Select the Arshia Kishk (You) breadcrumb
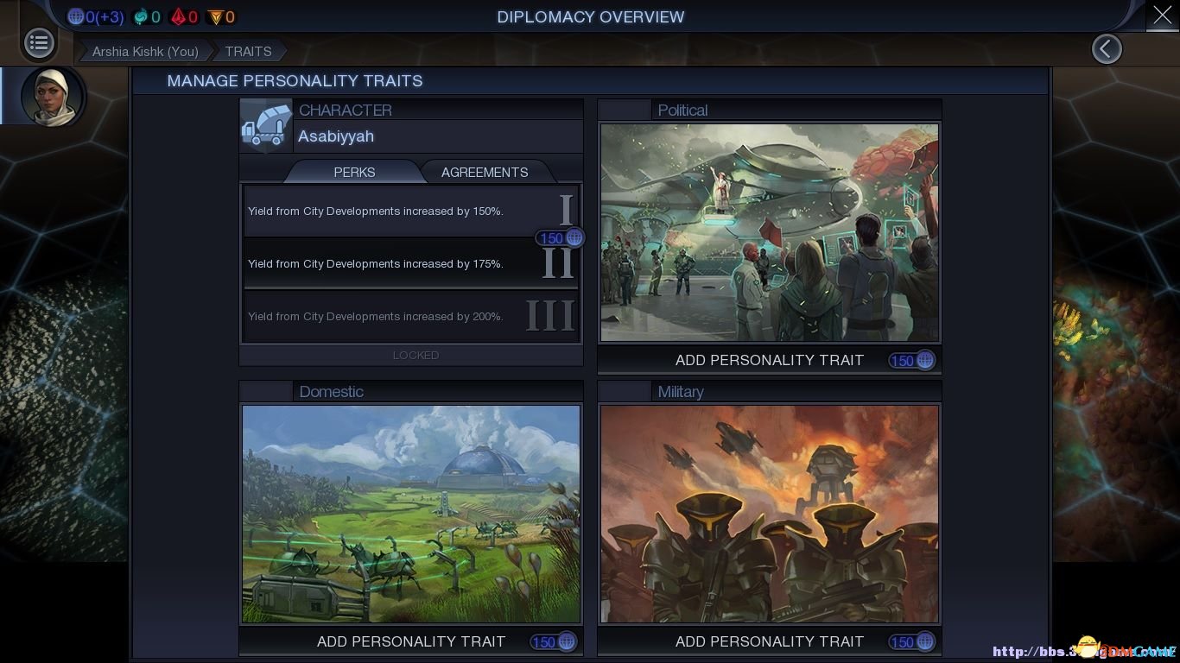 tap(145, 51)
